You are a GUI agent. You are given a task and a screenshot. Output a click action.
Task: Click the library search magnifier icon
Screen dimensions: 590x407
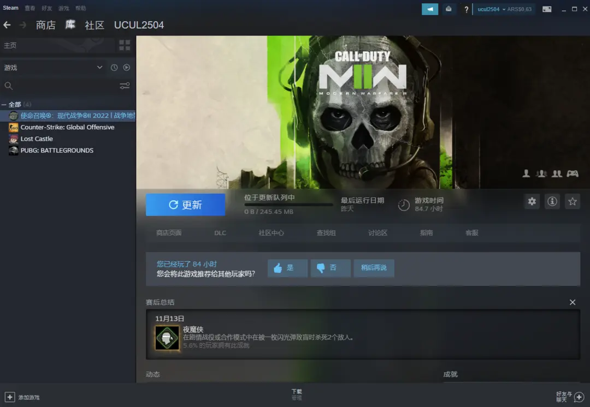pos(9,86)
